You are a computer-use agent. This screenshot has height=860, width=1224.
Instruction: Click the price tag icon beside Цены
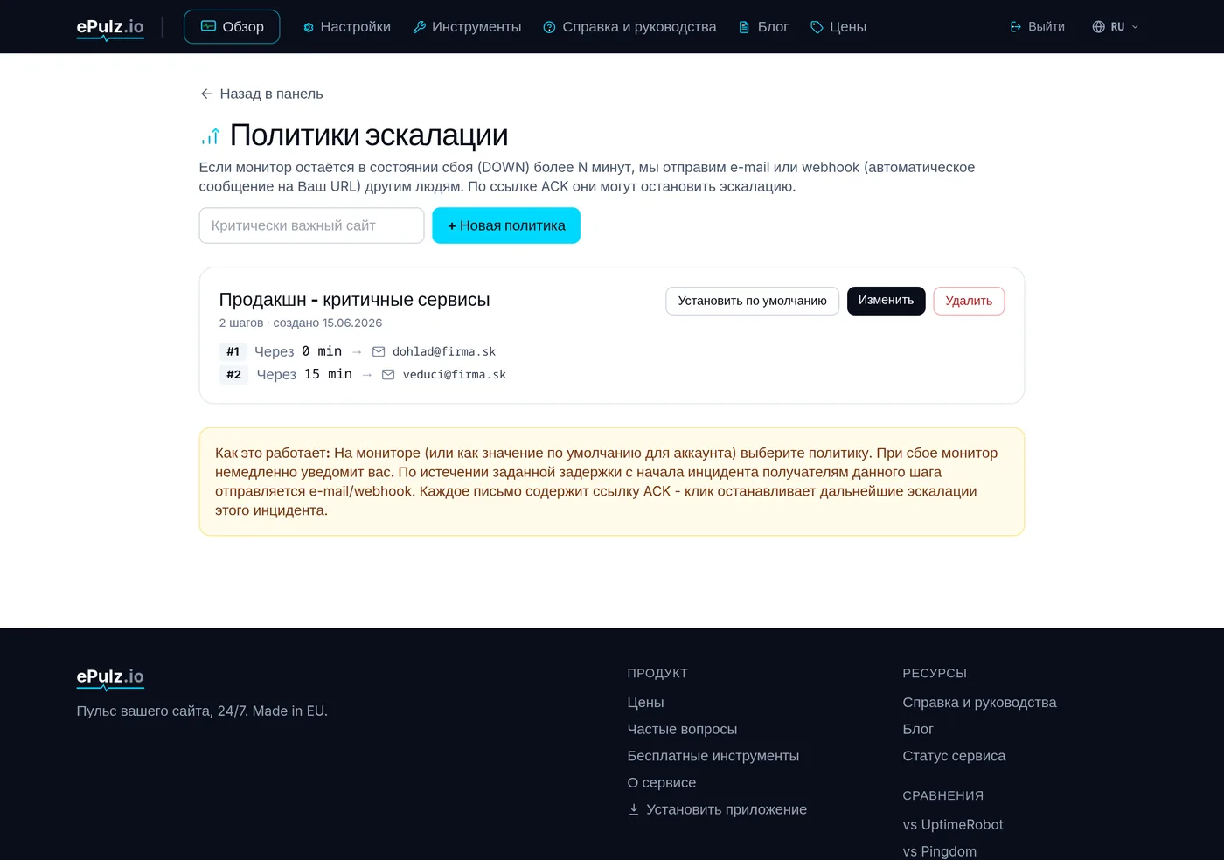pos(817,27)
